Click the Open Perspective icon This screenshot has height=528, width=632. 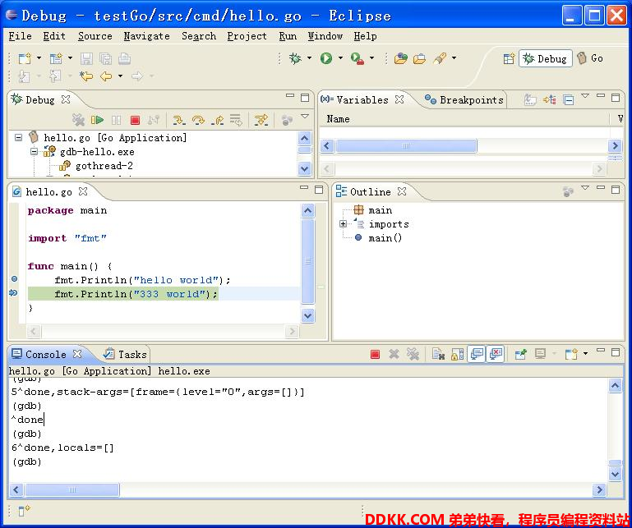(x=509, y=59)
